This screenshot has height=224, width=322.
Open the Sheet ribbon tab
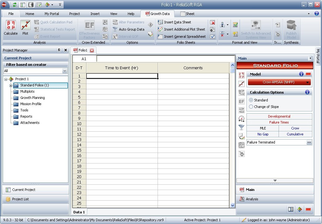click(x=187, y=14)
